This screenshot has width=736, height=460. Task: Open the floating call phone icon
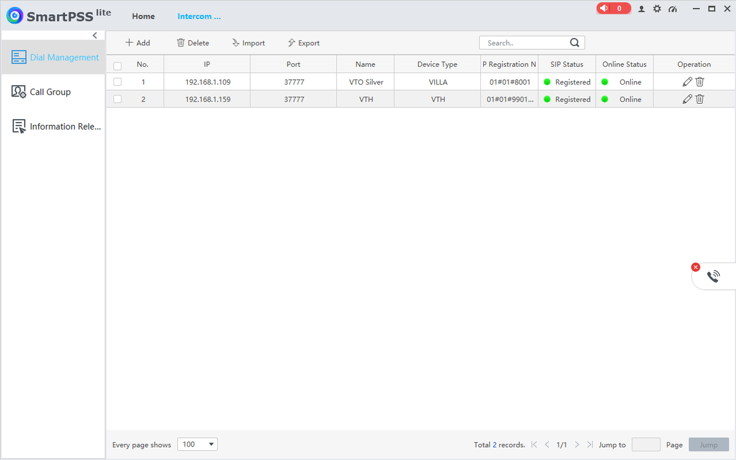[x=713, y=277]
